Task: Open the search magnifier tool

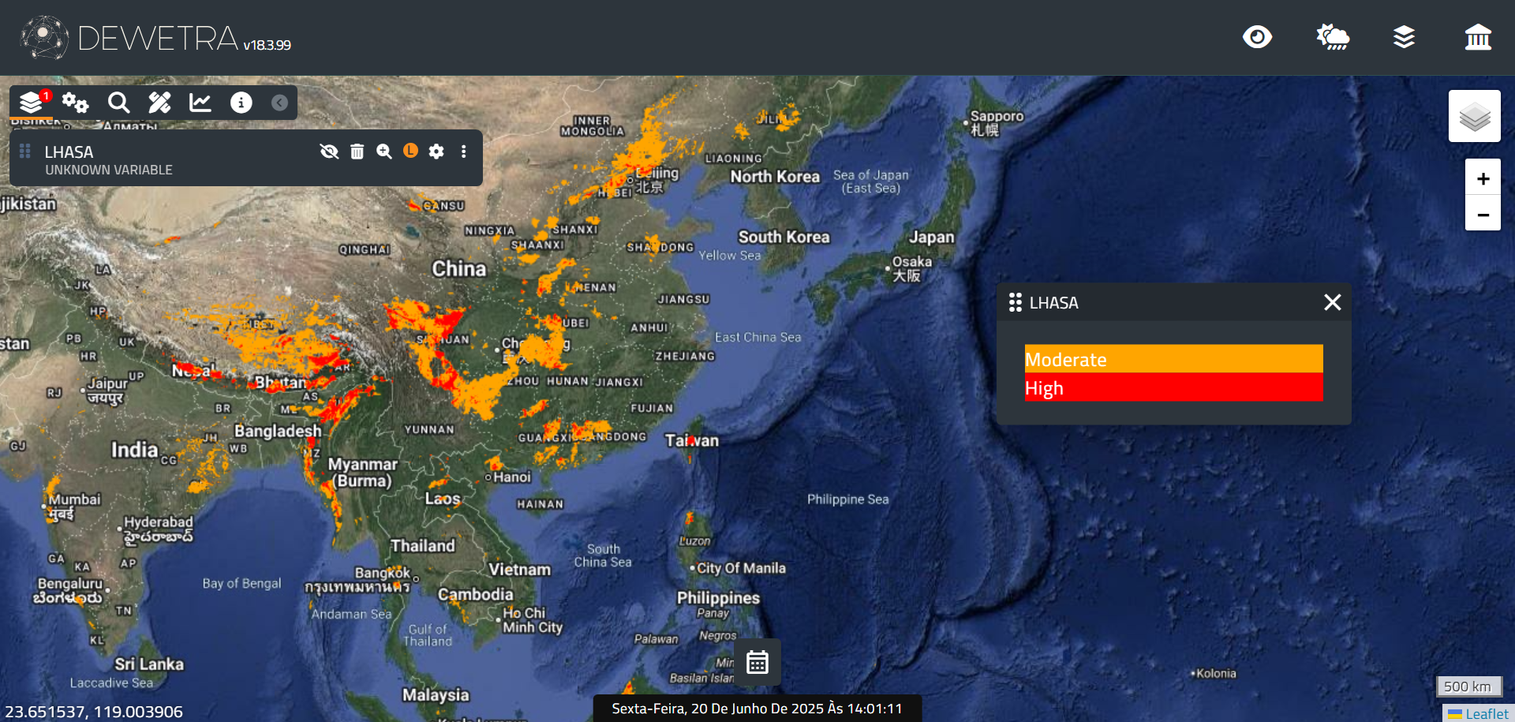Action: point(118,103)
